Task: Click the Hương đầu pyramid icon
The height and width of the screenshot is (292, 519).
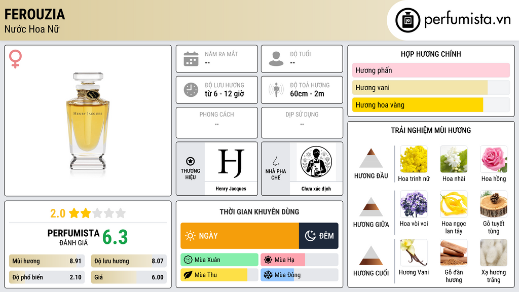Action: point(371,158)
